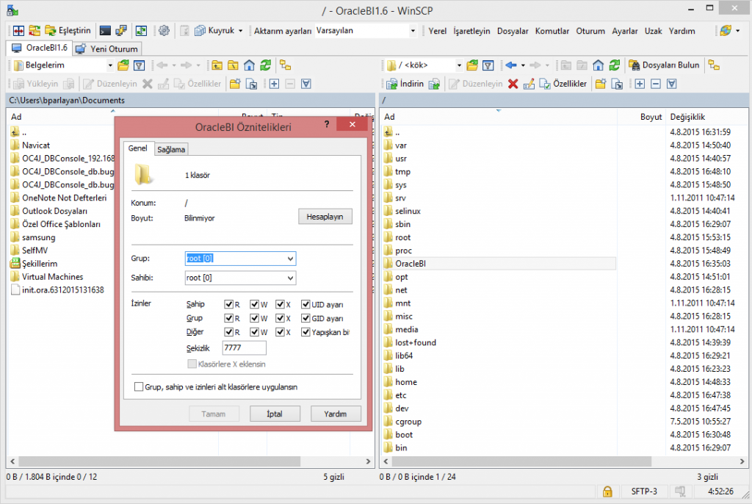Image resolution: width=752 pixels, height=504 pixels.
Task: Click Dosyaları Bulun find files icon
Action: (634, 65)
